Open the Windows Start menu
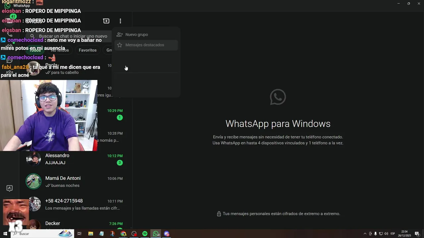 [x=5, y=234]
